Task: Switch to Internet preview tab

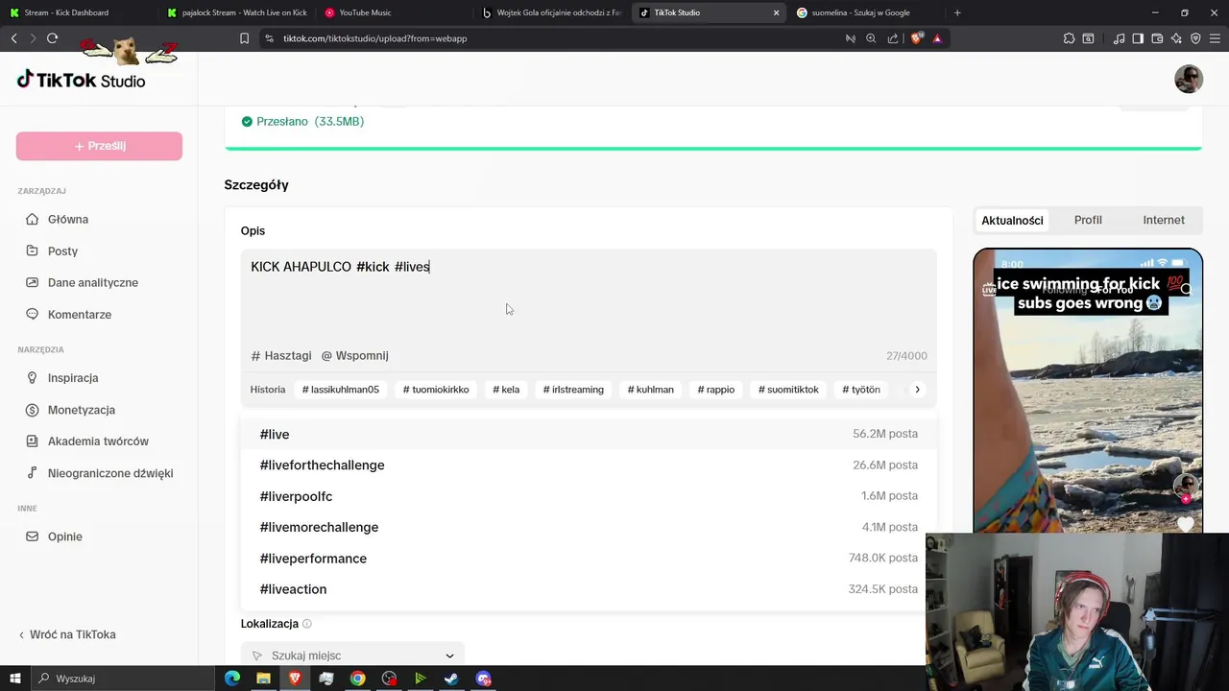Action: (x=1164, y=220)
